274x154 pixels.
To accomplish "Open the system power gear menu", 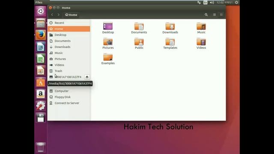I will coord(236,2).
